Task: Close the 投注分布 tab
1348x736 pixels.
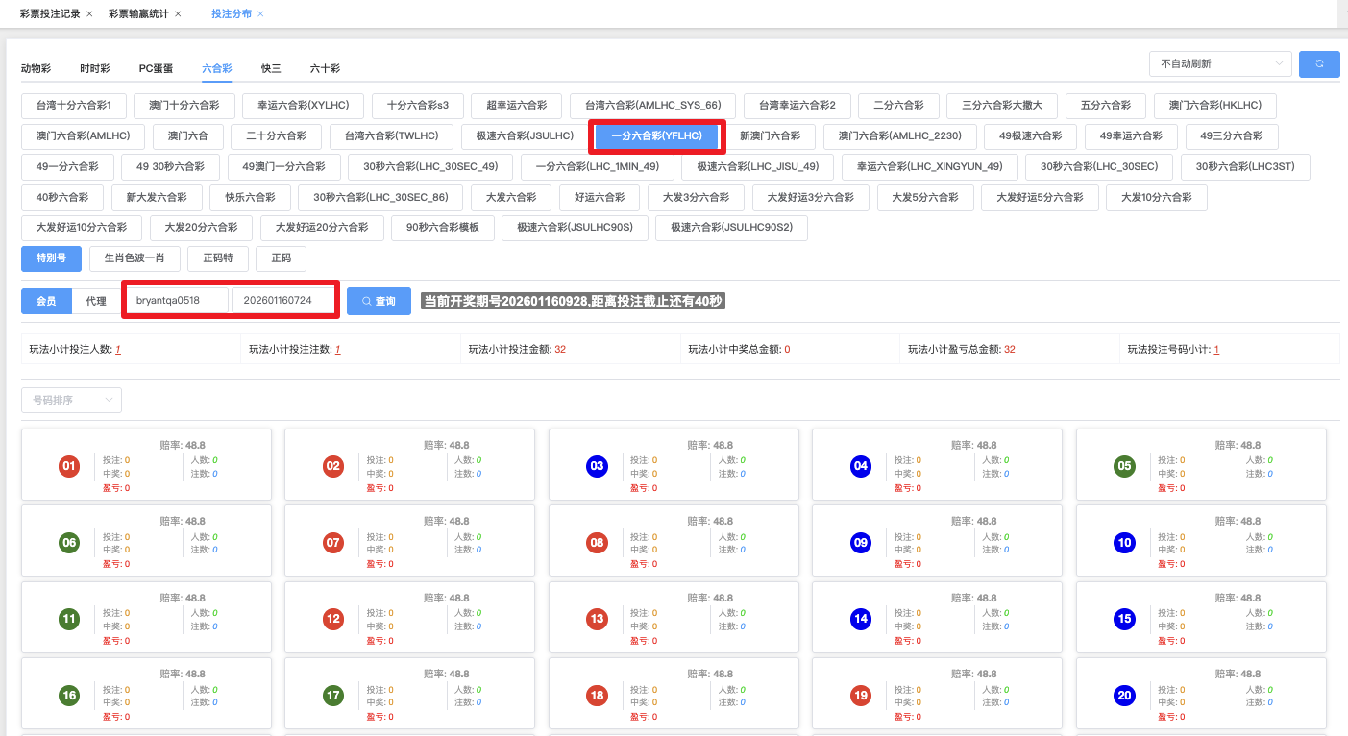Action: [x=260, y=14]
